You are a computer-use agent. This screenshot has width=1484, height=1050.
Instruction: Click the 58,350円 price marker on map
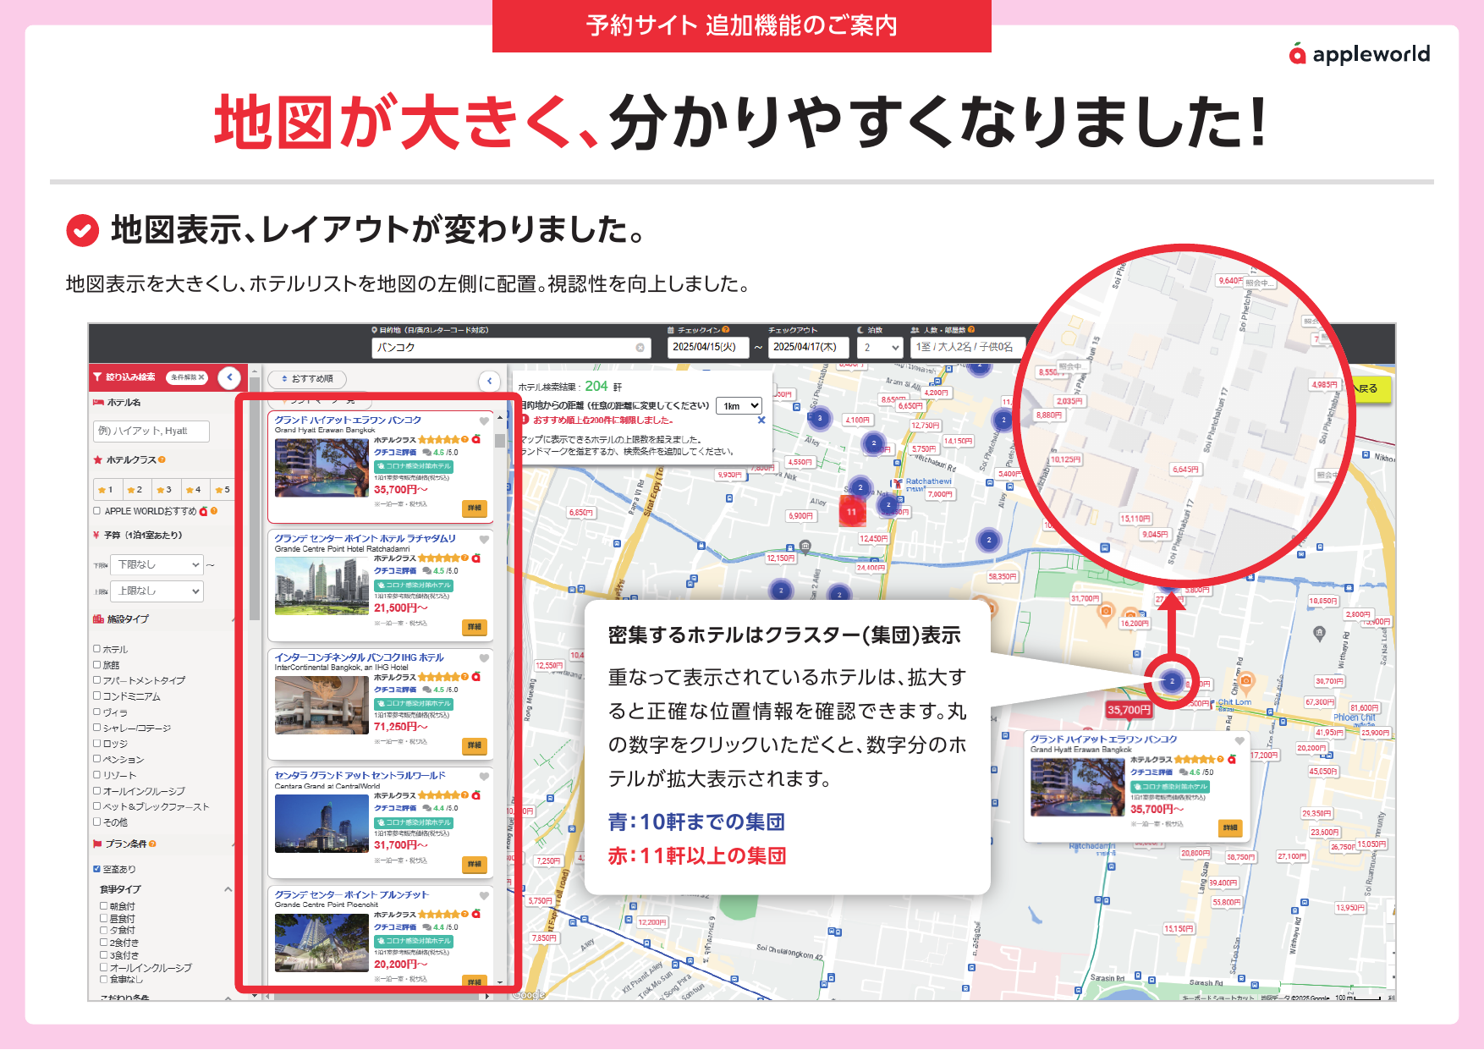tap(1003, 576)
